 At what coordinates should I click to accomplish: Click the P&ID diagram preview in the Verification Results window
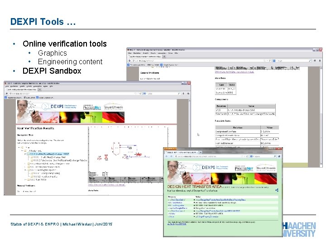click(128, 155)
